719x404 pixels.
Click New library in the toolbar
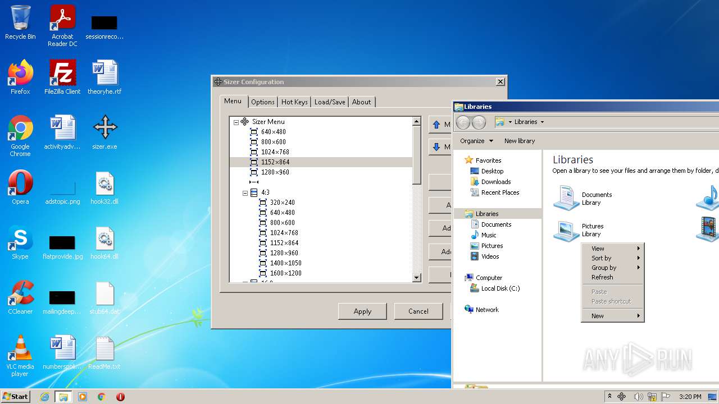point(520,141)
